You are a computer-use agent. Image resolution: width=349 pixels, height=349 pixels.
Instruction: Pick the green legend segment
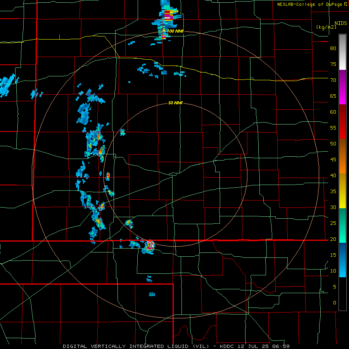coord(342,225)
